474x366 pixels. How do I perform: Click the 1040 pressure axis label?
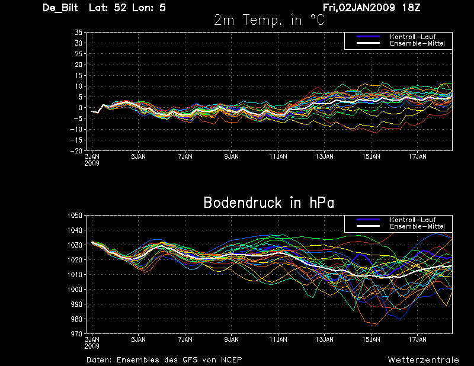click(75, 230)
